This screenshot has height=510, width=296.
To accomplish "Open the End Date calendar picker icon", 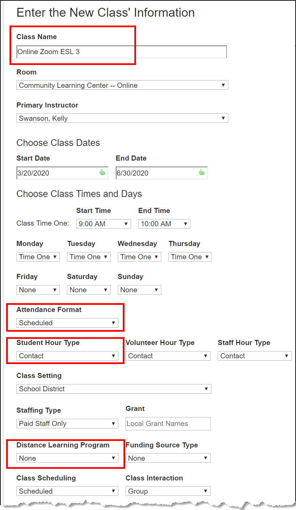I will 201,172.
